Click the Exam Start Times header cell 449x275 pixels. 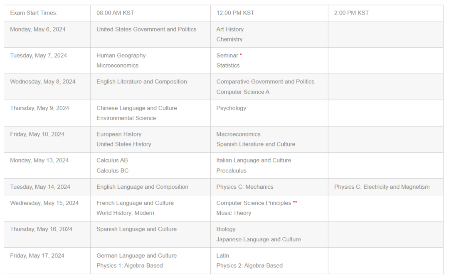pyautogui.click(x=34, y=13)
